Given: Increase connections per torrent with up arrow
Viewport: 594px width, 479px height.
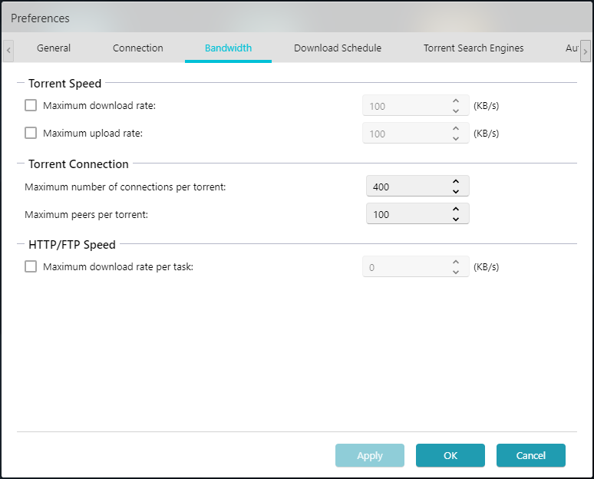Looking at the screenshot, I should point(456,181).
